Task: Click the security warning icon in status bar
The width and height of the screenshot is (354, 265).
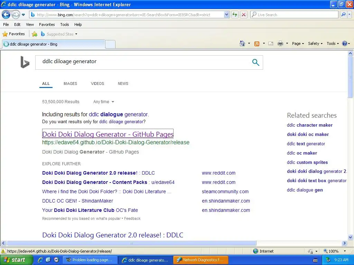Action: (x=3, y=251)
